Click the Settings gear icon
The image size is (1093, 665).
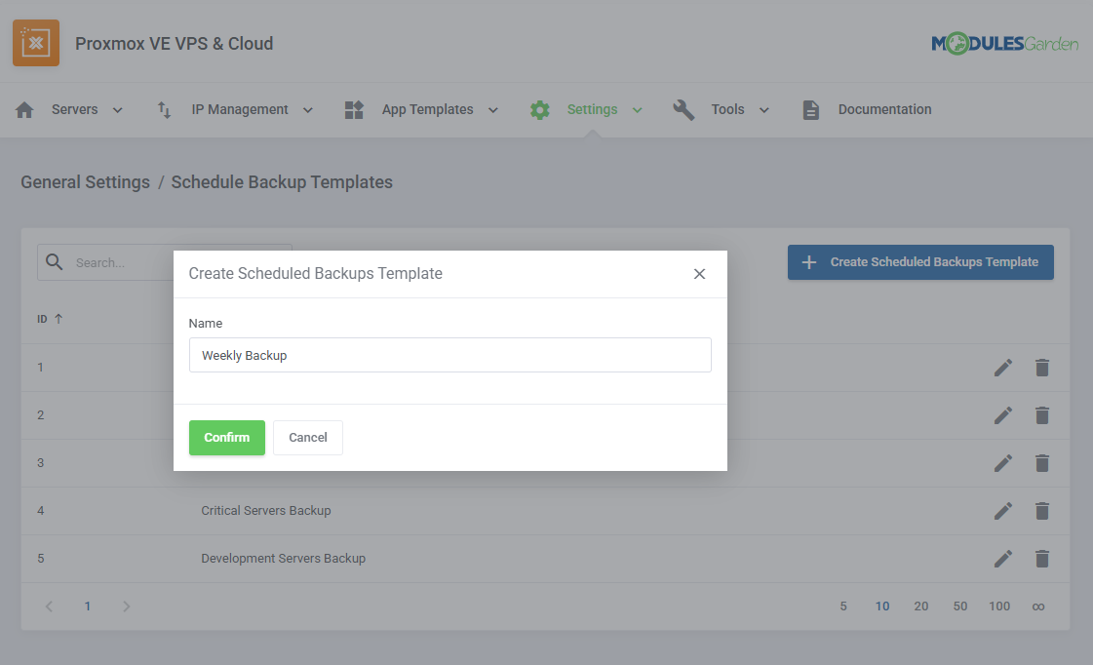(539, 109)
